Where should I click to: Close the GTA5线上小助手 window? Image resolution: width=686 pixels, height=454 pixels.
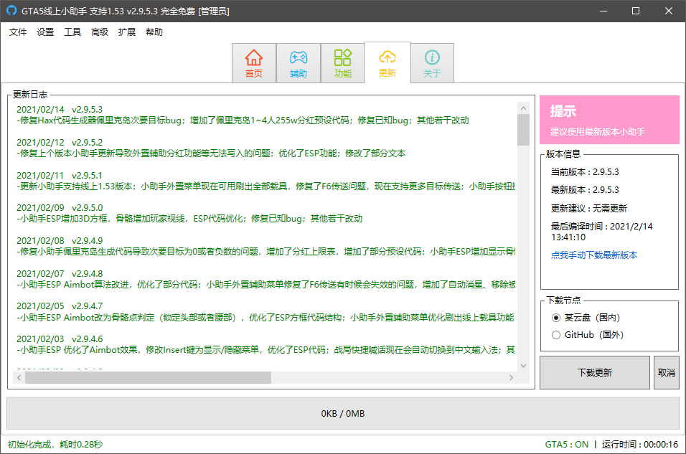tap(669, 11)
